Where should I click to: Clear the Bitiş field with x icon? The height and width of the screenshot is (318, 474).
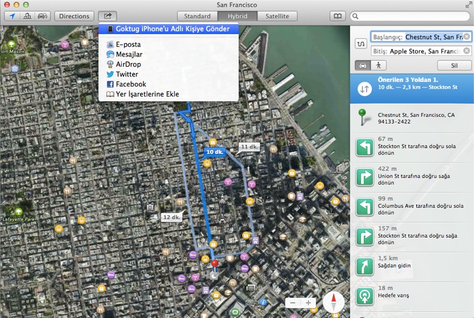coord(467,50)
